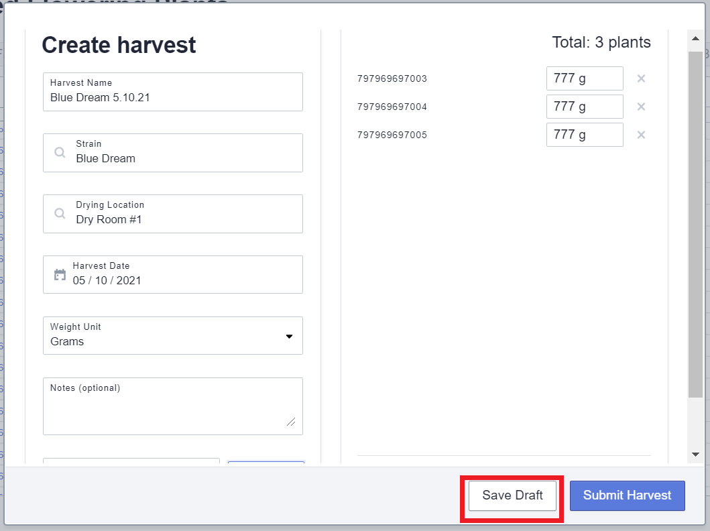
Task: Remove plant 797969697004 with its X
Action: point(641,107)
